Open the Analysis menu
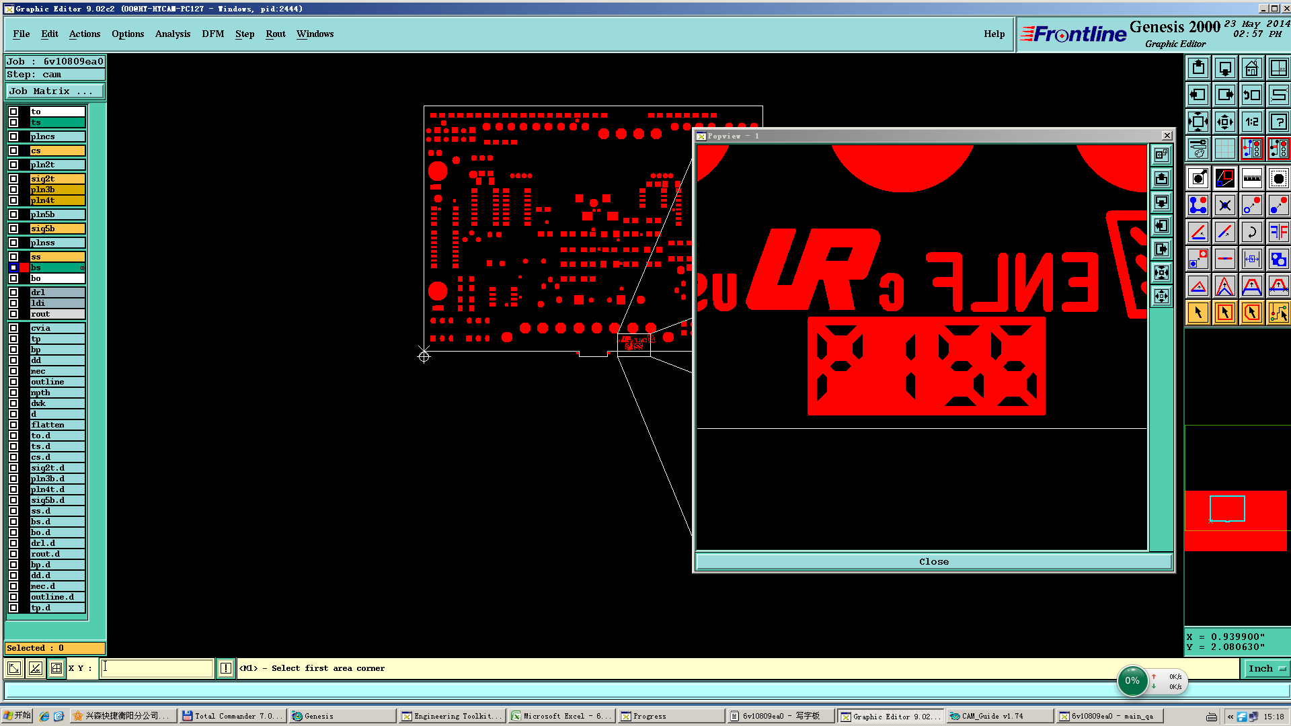 (x=172, y=34)
